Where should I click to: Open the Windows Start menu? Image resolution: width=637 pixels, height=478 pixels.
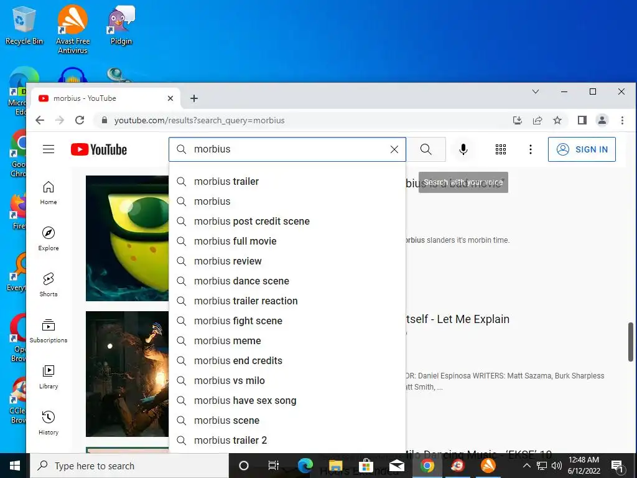15,466
